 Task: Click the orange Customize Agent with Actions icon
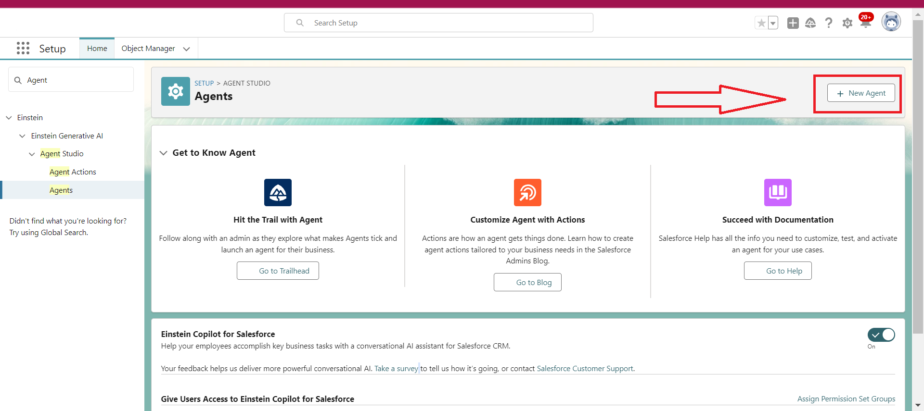527,192
